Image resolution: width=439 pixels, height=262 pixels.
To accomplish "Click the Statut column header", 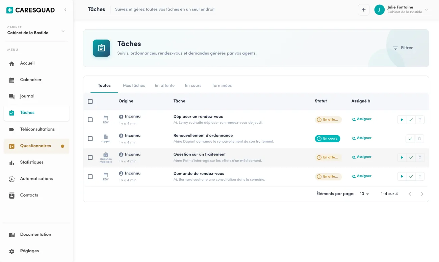I will click(x=321, y=101).
